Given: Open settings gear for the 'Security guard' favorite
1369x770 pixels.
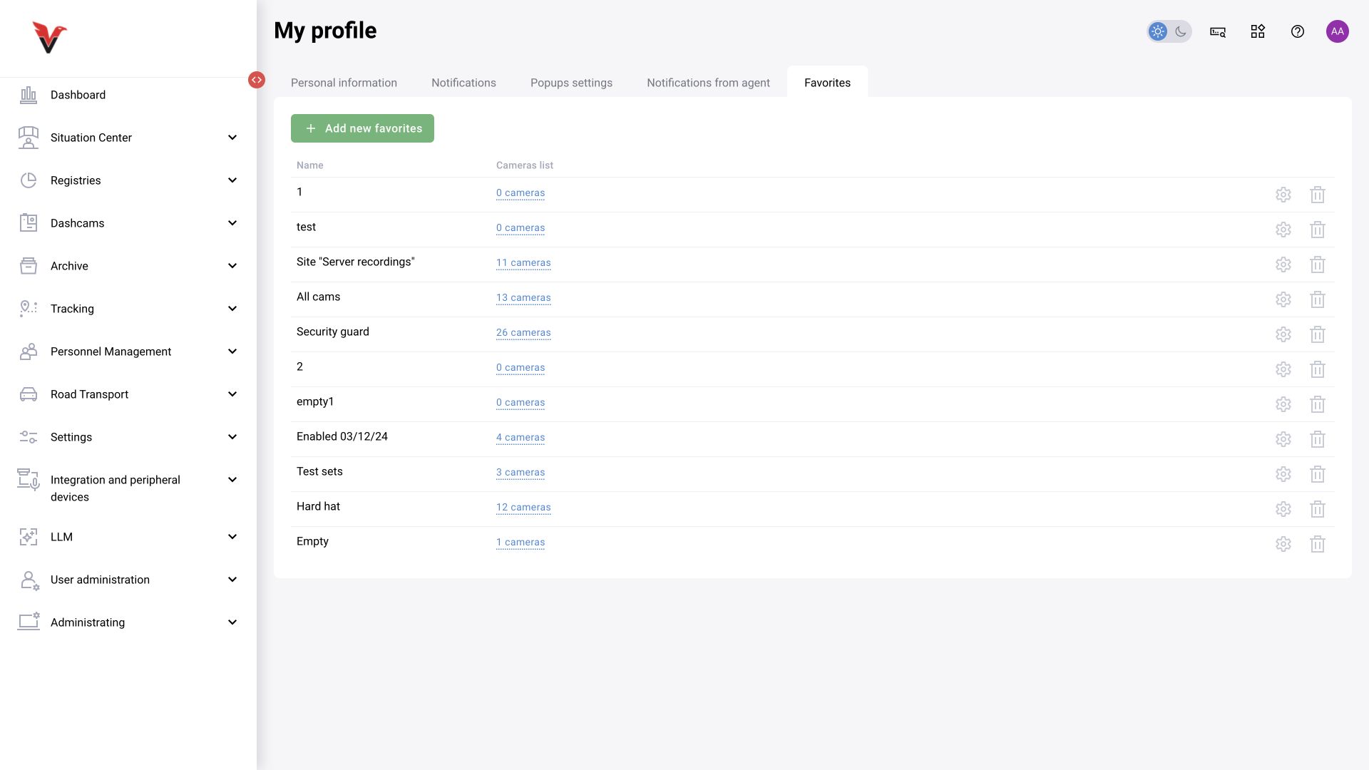Looking at the screenshot, I should (1283, 334).
